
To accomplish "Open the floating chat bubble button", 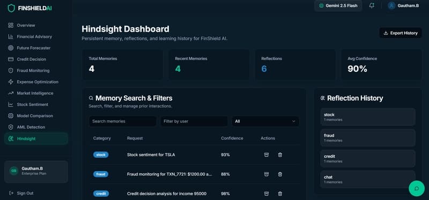I will click(x=417, y=188).
